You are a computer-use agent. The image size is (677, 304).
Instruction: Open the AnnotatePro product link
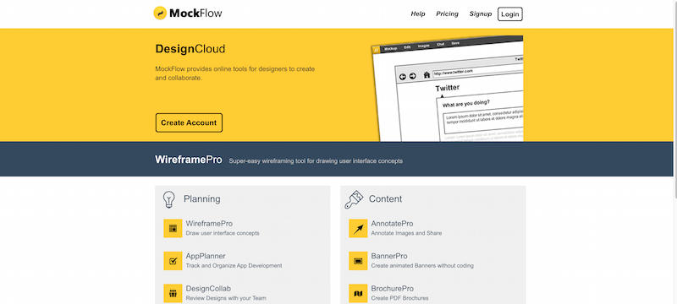pos(392,224)
